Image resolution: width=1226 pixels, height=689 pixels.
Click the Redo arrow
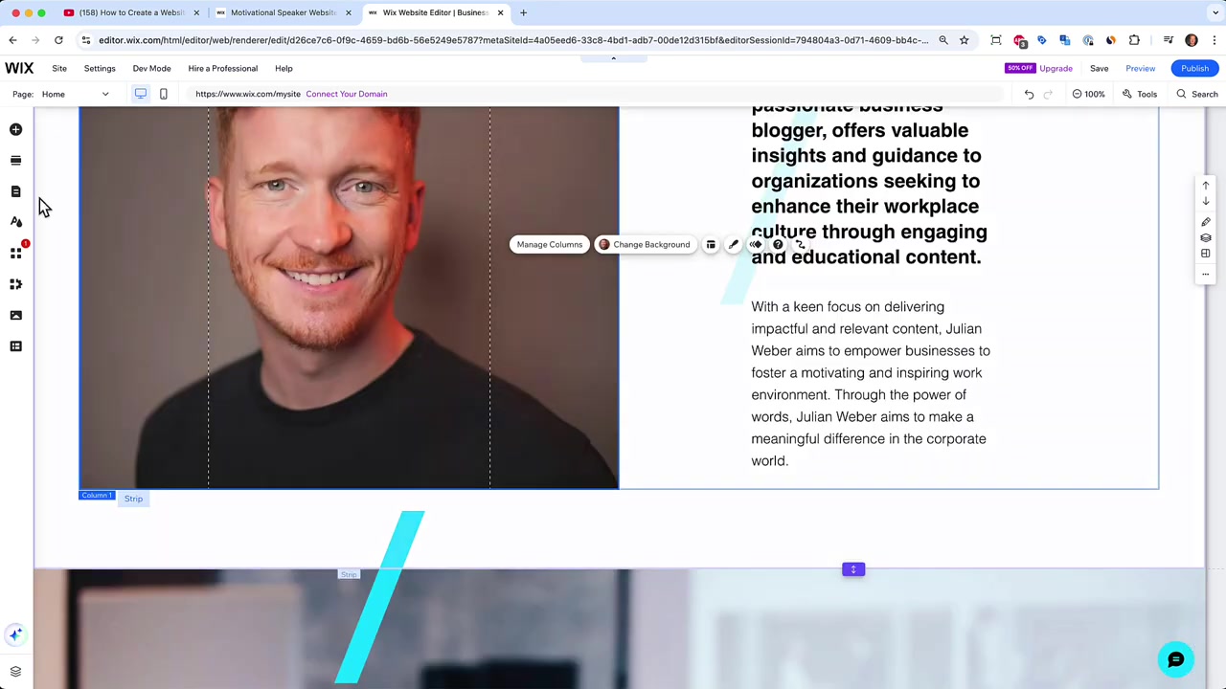[x=1048, y=94]
